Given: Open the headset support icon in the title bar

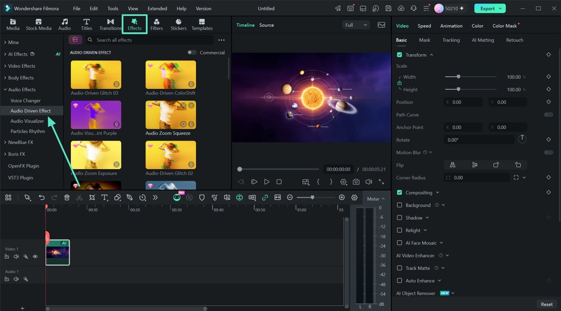Looking at the screenshot, I should [x=414, y=8].
